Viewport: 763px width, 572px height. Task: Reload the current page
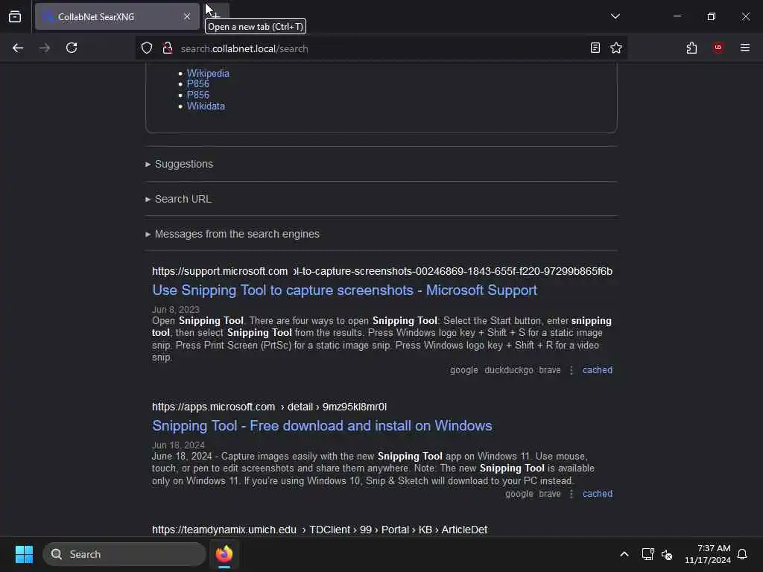pyautogui.click(x=72, y=48)
